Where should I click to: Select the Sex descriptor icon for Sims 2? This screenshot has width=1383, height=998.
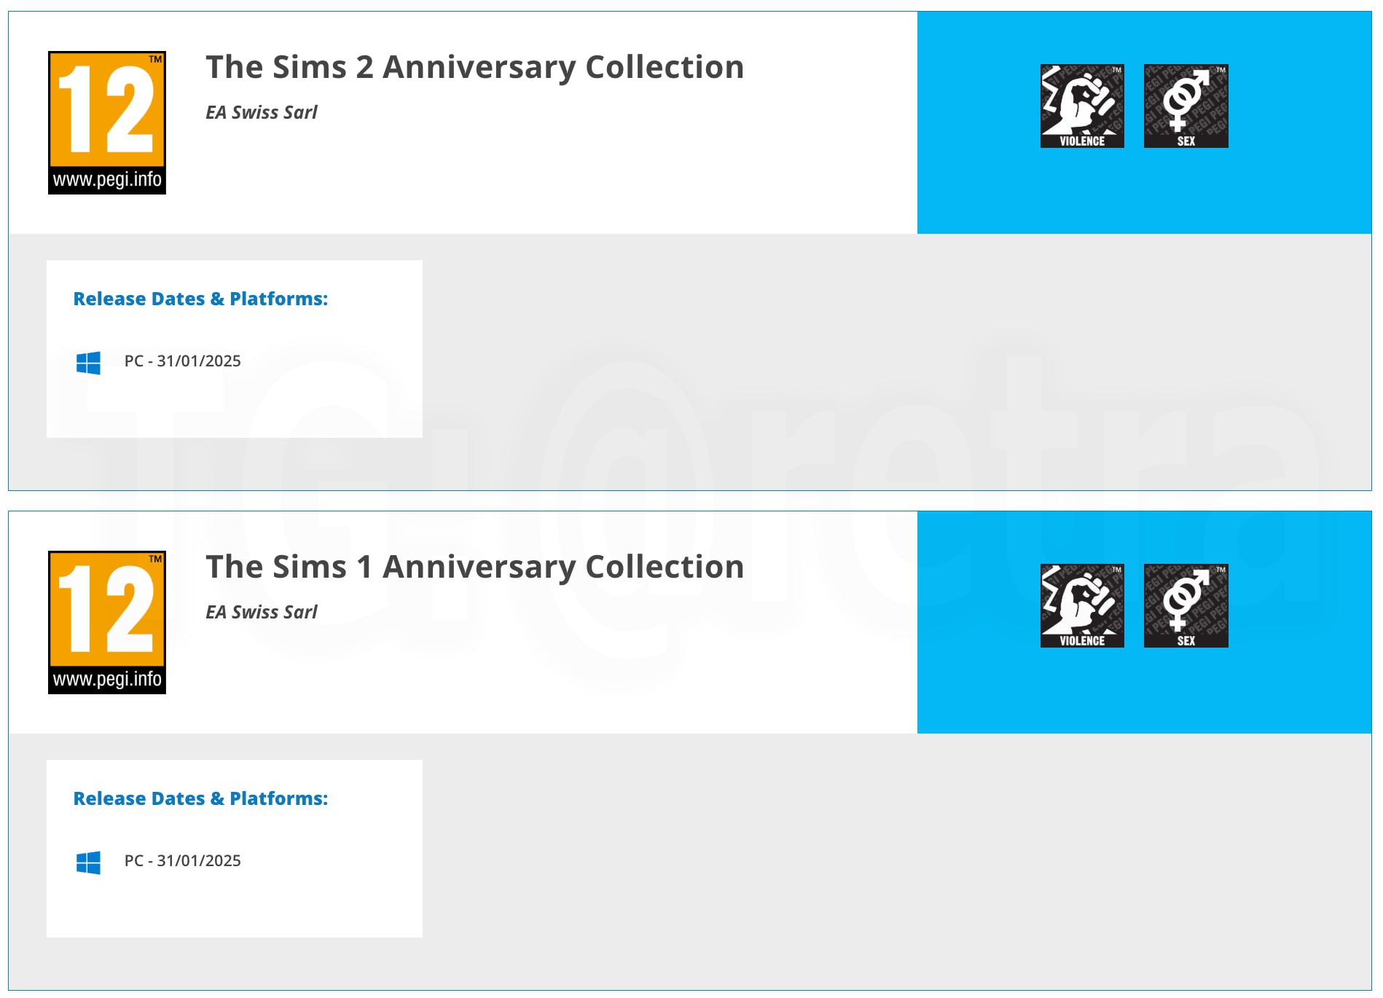click(x=1186, y=106)
